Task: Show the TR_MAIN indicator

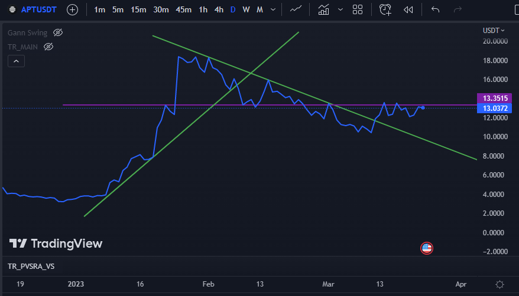Action: pos(48,47)
